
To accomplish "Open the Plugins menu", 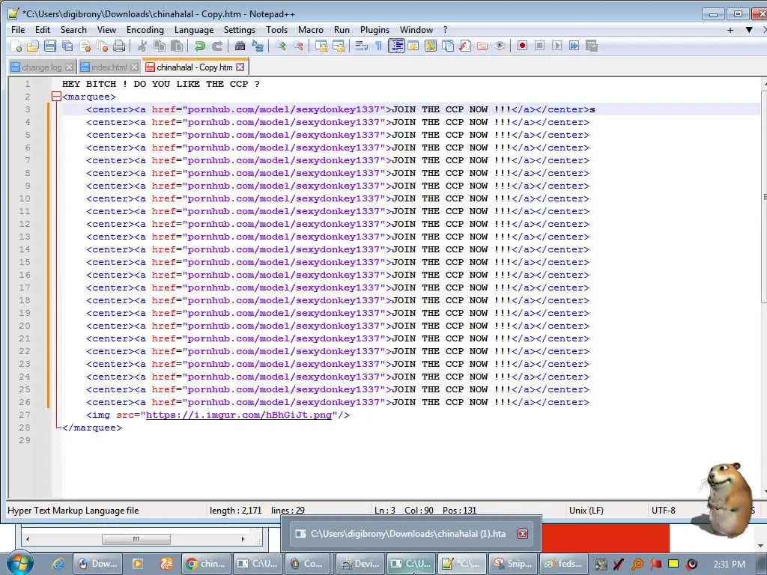I will point(375,30).
